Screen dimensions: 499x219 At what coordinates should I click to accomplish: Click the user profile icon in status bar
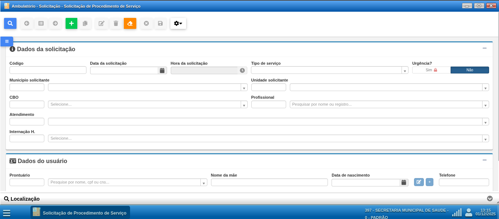point(468,212)
